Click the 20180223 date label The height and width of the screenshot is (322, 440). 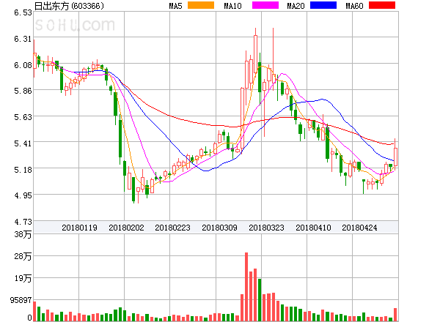172,228
